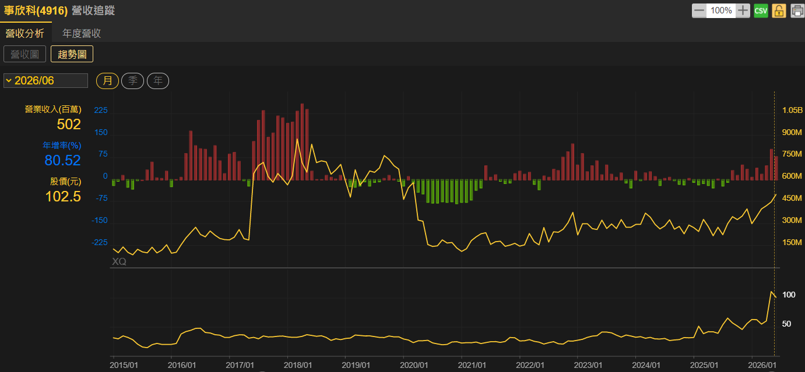805x372 pixels.
Task: Switch to 年 yearly period
Action: pos(158,81)
